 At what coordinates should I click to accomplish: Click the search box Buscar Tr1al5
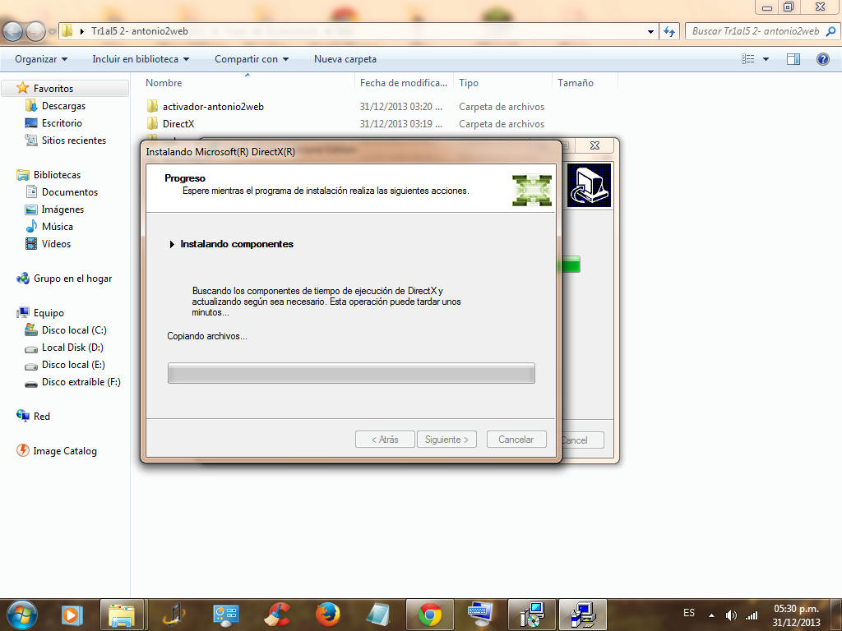755,31
